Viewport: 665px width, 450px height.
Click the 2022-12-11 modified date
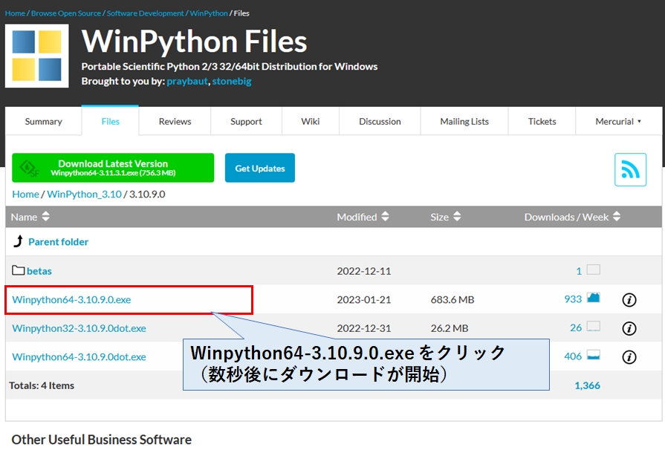click(364, 271)
